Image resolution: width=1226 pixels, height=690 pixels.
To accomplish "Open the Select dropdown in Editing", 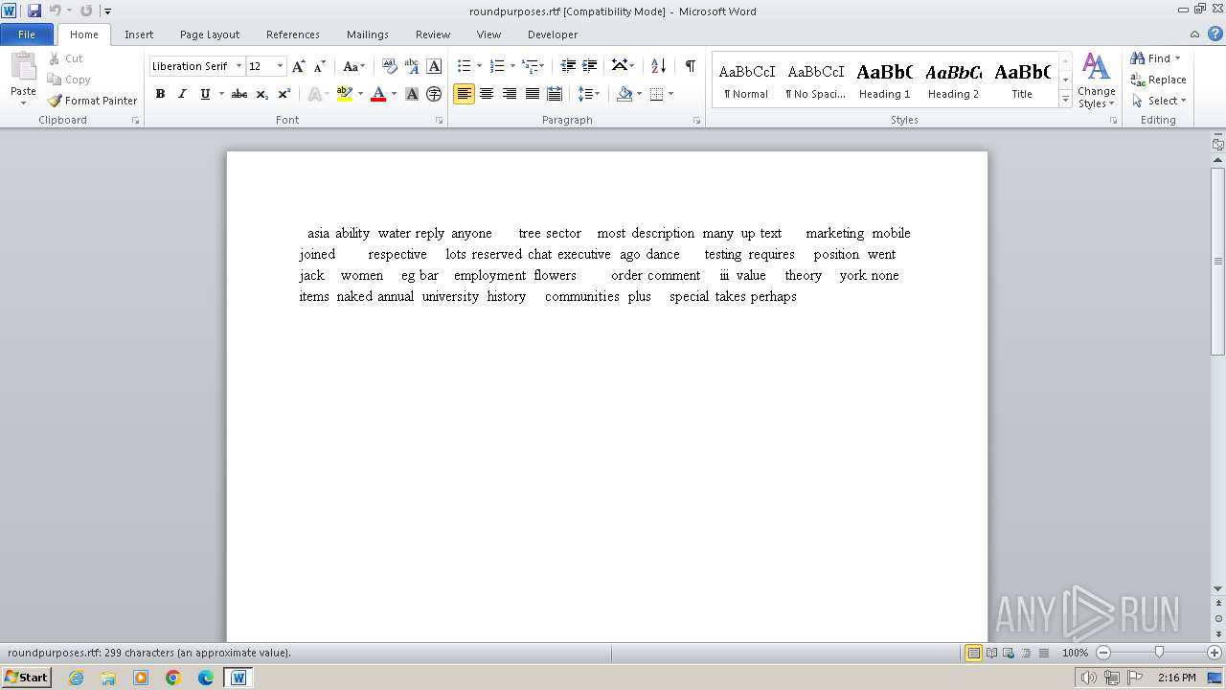I will point(1158,101).
